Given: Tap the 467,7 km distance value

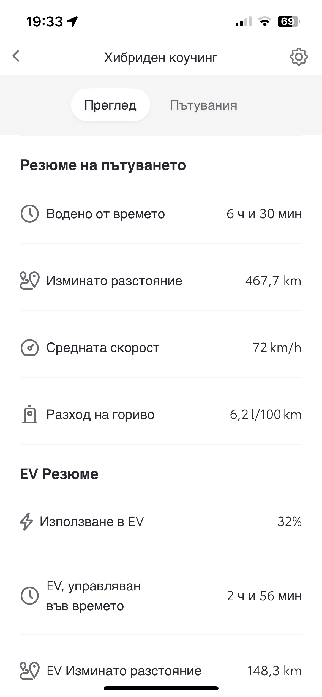Looking at the screenshot, I should 273,281.
